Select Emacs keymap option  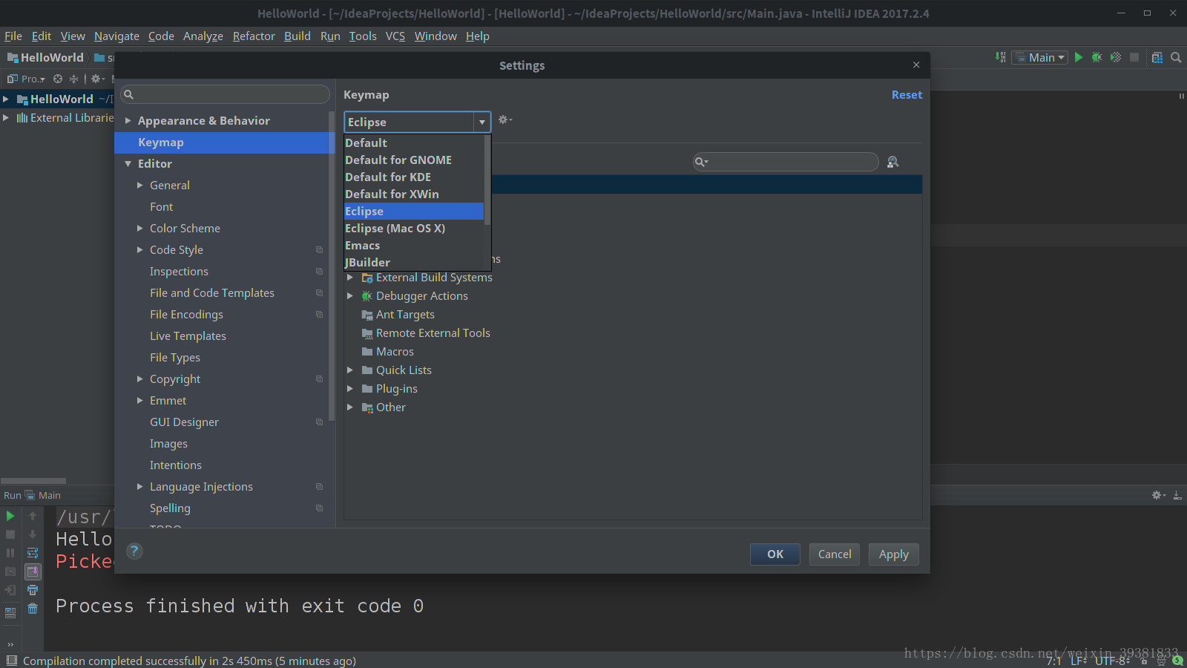[x=414, y=245]
